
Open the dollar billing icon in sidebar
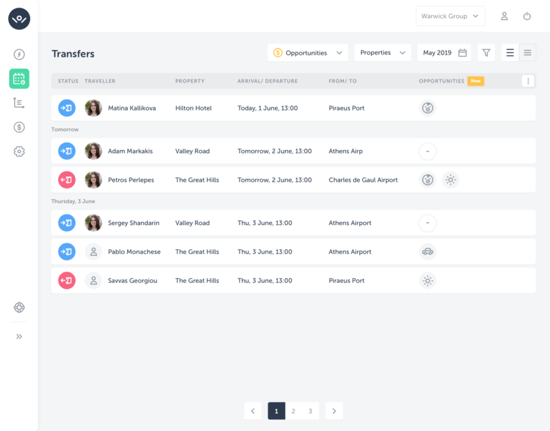coord(19,127)
